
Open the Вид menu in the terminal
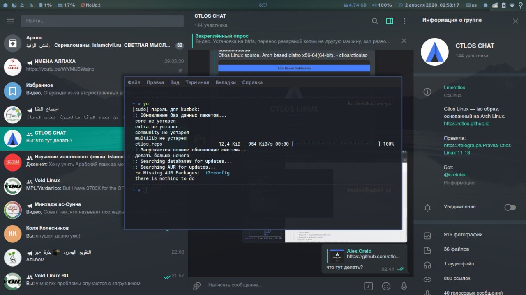175,82
